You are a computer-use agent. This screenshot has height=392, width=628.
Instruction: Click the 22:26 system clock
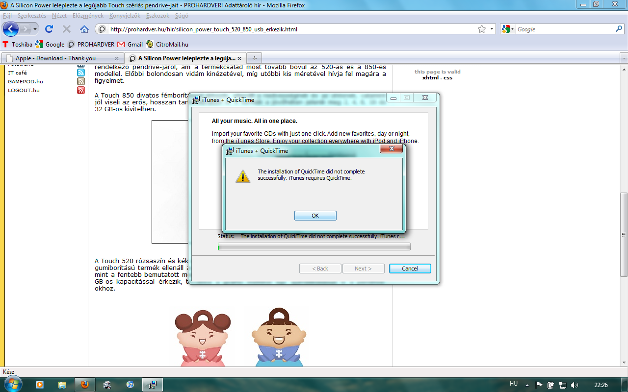point(601,385)
